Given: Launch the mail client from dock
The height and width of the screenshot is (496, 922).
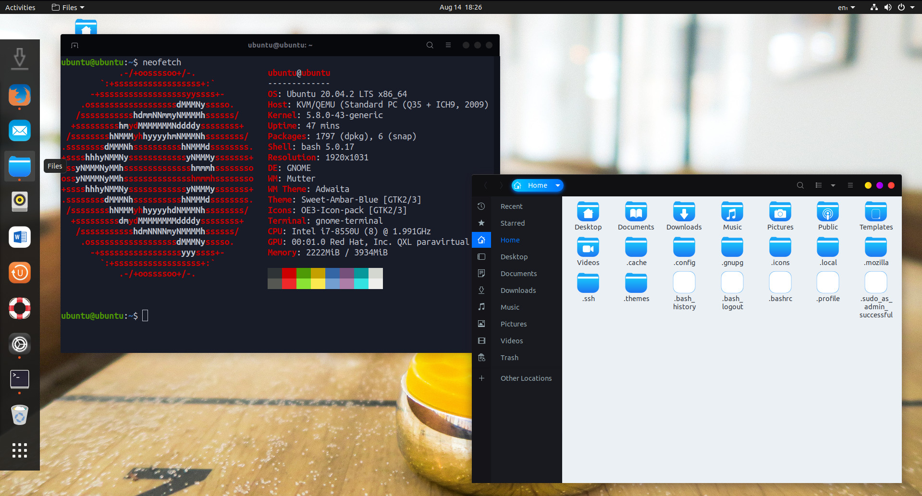Looking at the screenshot, I should point(20,131).
